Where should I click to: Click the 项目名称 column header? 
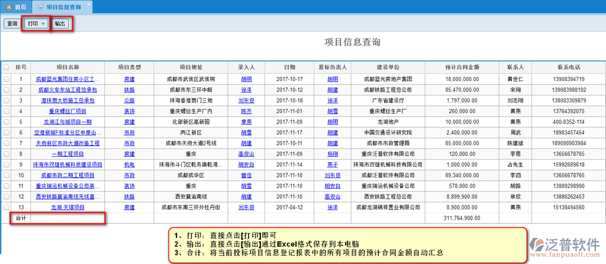67,67
